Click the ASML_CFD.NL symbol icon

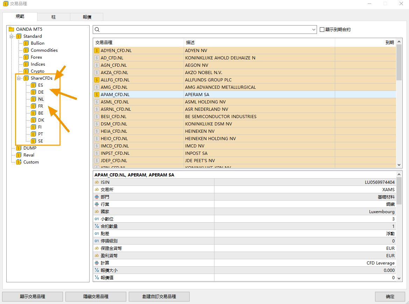(97, 102)
